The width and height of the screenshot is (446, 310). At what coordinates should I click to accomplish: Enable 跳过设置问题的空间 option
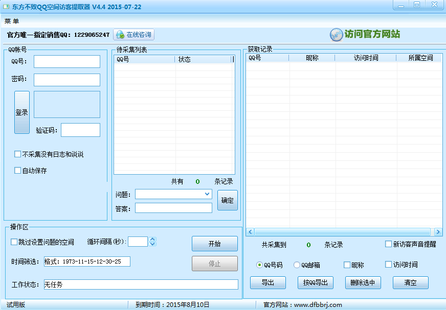14,242
